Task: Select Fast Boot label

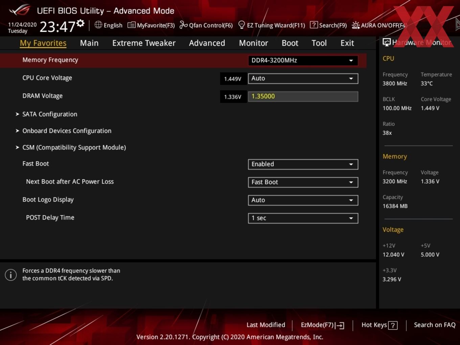Action: pyautogui.click(x=36, y=164)
